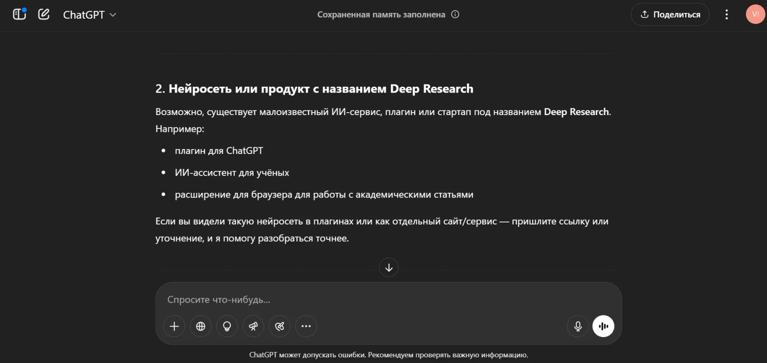Focus the 'Спросите что-нибудь...' input field
This screenshot has width=767, height=363.
pos(388,300)
